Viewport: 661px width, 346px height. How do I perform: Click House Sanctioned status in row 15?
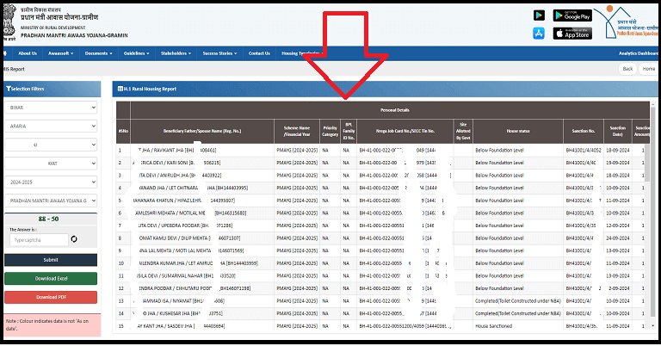tap(494, 326)
